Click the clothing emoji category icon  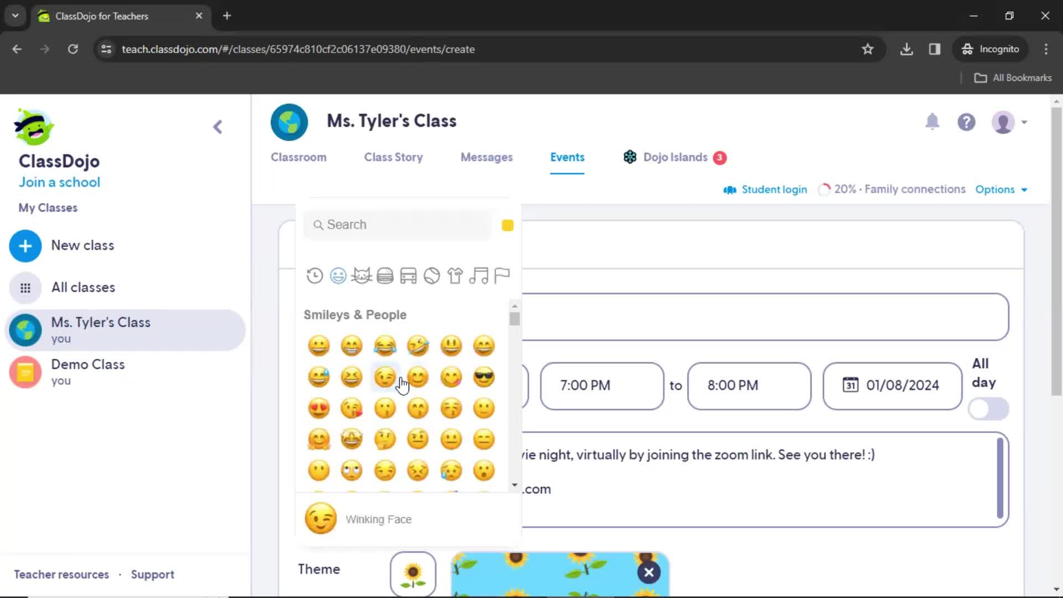point(455,275)
